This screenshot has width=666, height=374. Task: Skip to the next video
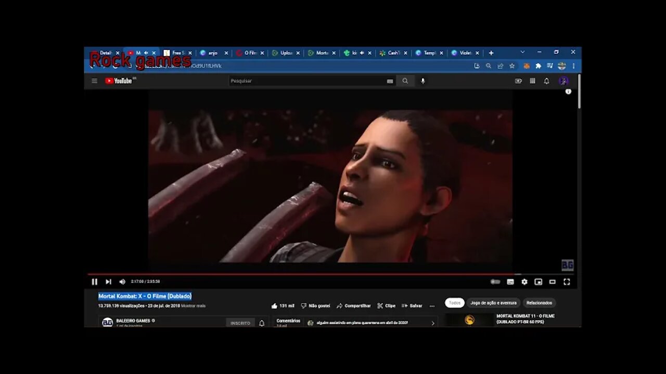click(108, 282)
